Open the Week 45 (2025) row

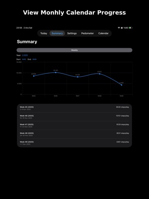[x=74, y=108]
